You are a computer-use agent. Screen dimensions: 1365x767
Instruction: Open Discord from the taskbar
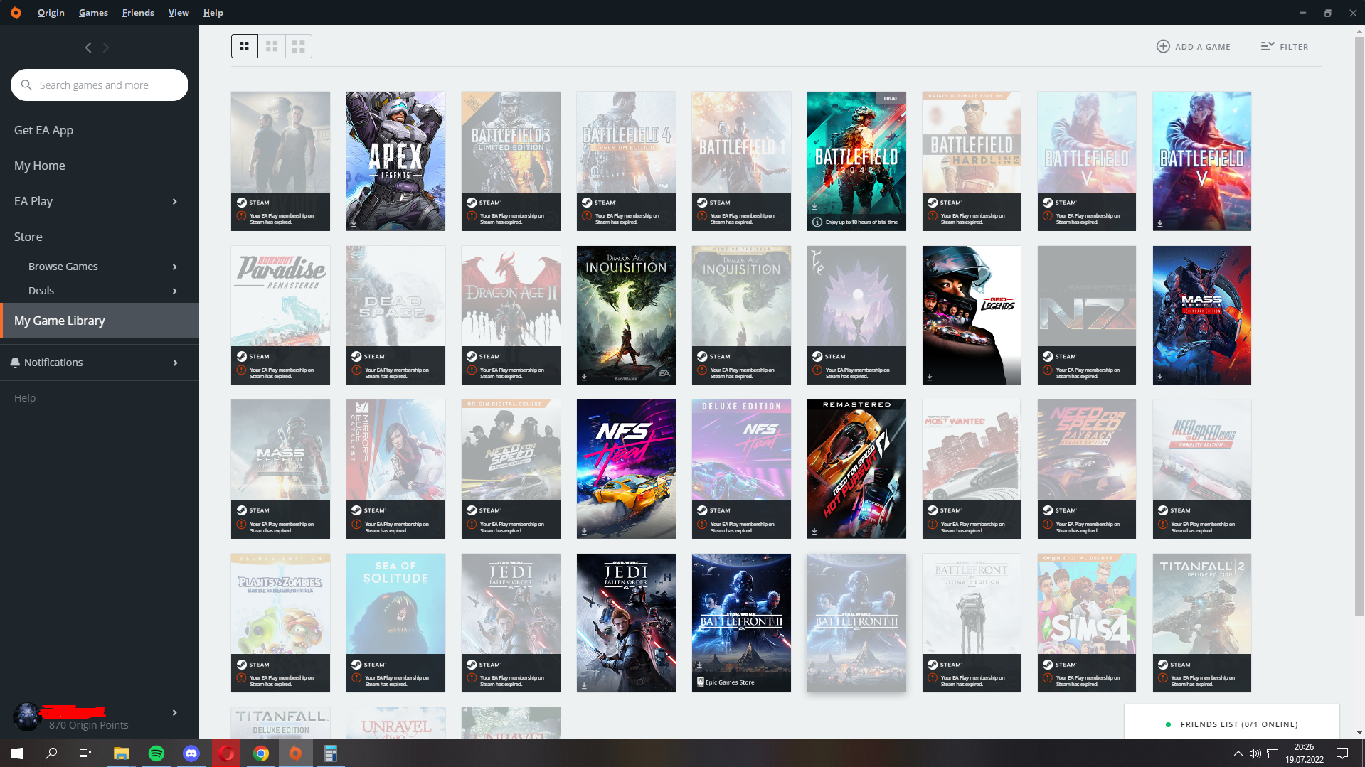pyautogui.click(x=191, y=753)
